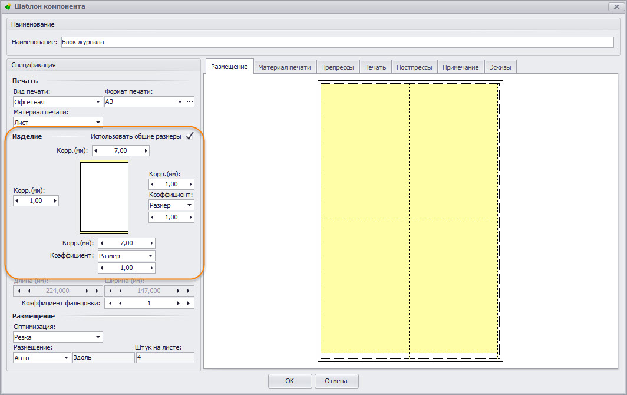The height and width of the screenshot is (395, 627).
Task: Click the outermost left arrow of Коэффициент фальцовки
Action: pyautogui.click(x=110, y=304)
